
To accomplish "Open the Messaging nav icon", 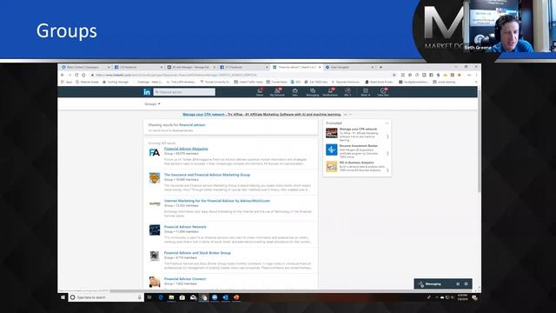I will point(313,92).
